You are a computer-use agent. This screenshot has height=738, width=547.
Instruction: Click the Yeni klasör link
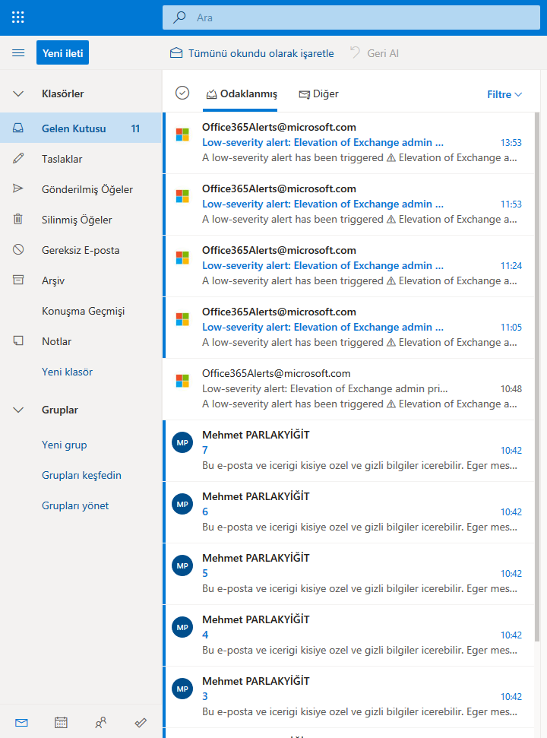[x=67, y=372]
